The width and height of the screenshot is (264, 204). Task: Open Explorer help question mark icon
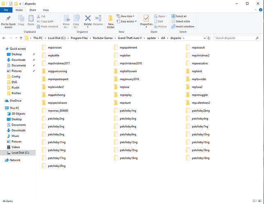tap(261, 10)
